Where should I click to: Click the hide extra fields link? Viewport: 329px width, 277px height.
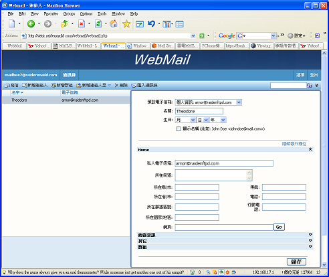(x=294, y=144)
